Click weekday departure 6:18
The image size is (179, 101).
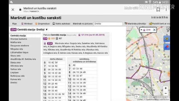(x=49, y=63)
